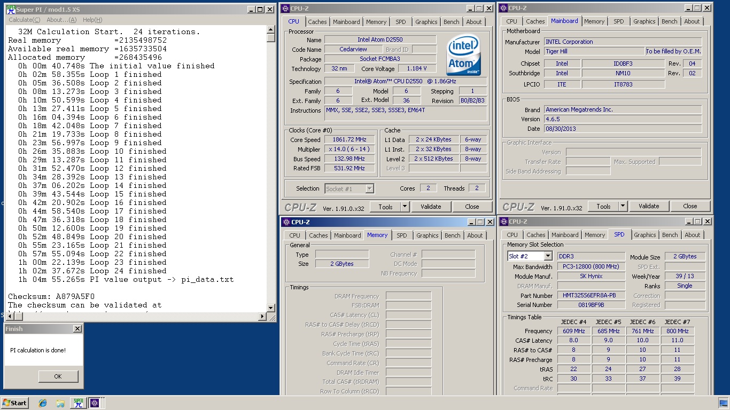Click the Super PI horizontal scrollbar left arrow
This screenshot has height=410, width=730.
coord(9,317)
